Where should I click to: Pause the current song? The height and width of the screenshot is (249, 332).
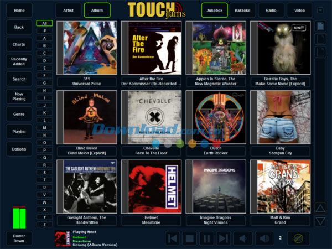coord(206,238)
